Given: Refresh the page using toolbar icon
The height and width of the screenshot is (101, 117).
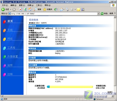Looking at the screenshot, I should pos(25,9).
